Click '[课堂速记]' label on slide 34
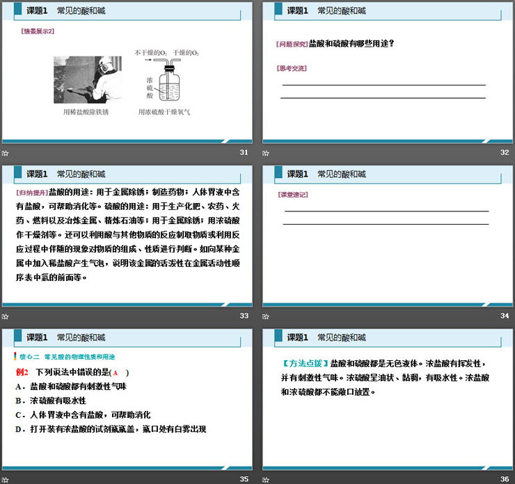Image resolution: width=515 pixels, height=484 pixels. [x=293, y=195]
